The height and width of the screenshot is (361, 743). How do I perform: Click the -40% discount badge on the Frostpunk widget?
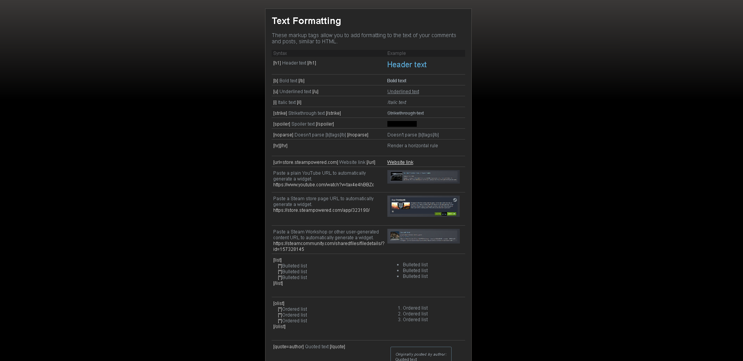(438, 215)
